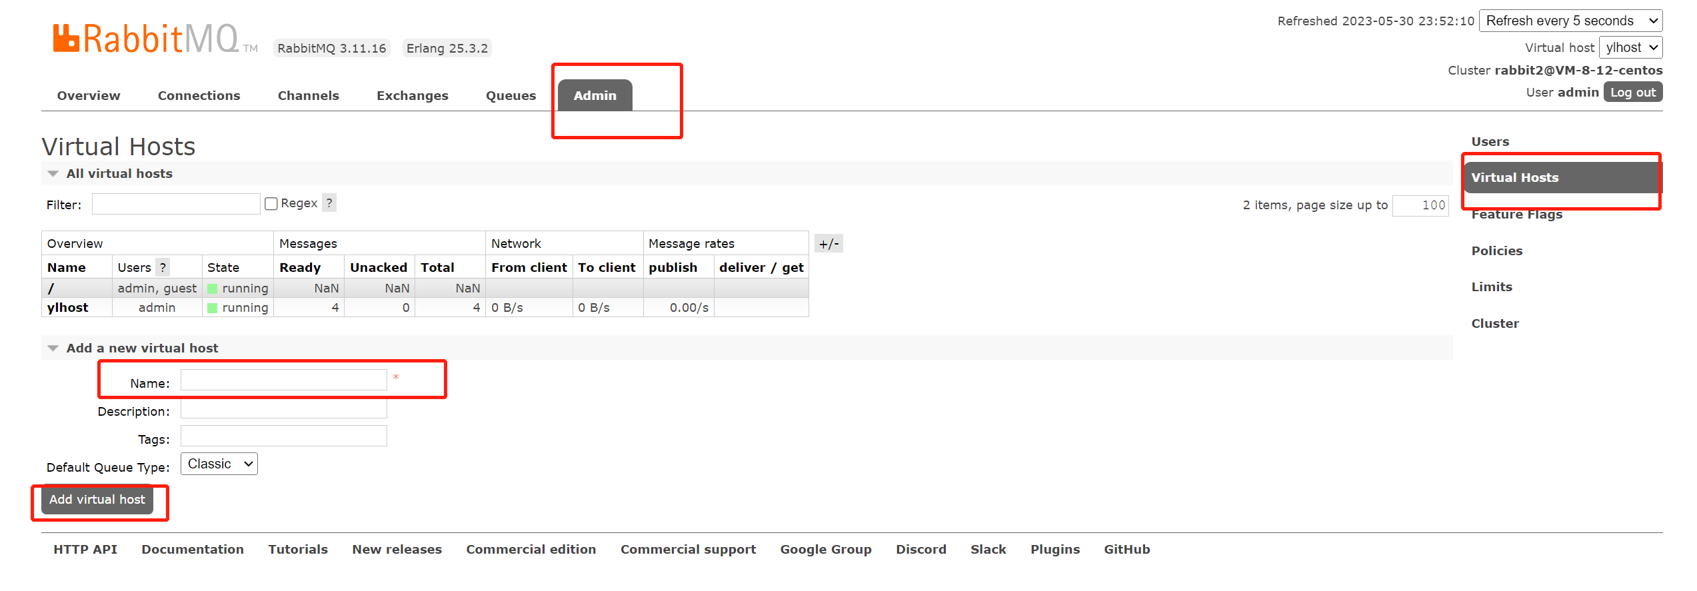
Task: Open the Slack footer link
Action: [x=988, y=549]
